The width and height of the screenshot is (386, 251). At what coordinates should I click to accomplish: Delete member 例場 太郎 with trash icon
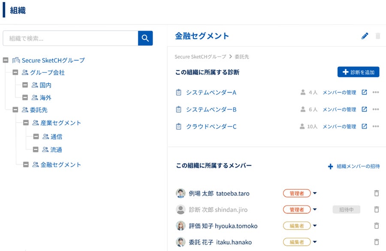[377, 193]
